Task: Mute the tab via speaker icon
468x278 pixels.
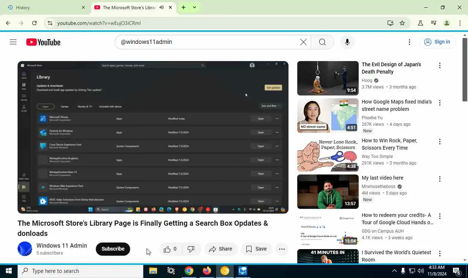Action: (162, 7)
